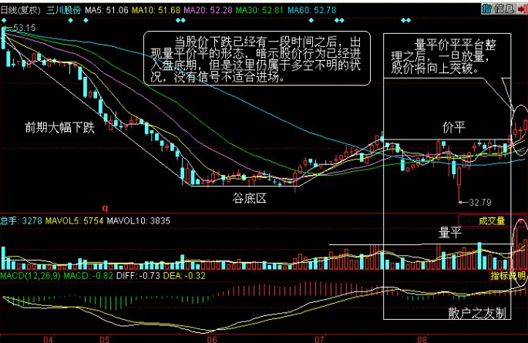Click the MA60: 52.78 value

[x=312, y=10]
